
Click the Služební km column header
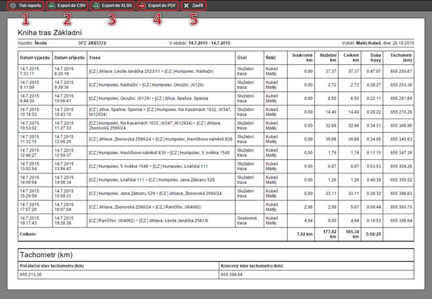coord(328,58)
